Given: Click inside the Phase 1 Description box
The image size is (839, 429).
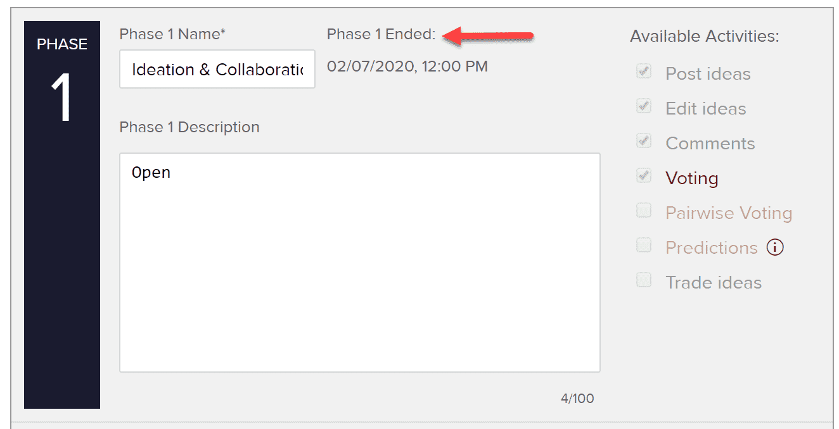Looking at the screenshot, I should (360, 263).
